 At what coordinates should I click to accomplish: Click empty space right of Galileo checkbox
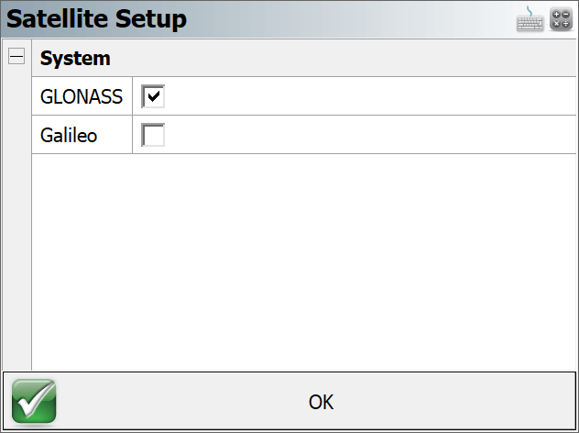click(369, 135)
